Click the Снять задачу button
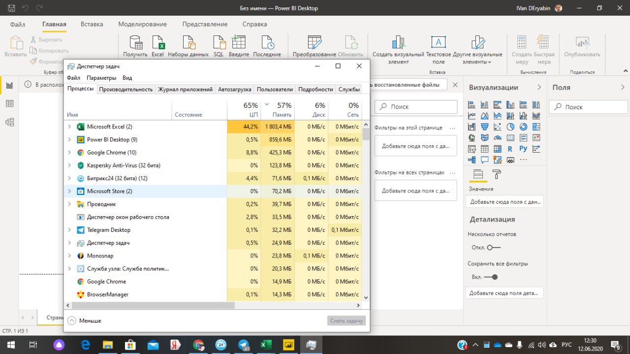The image size is (630, 354). pos(346,321)
